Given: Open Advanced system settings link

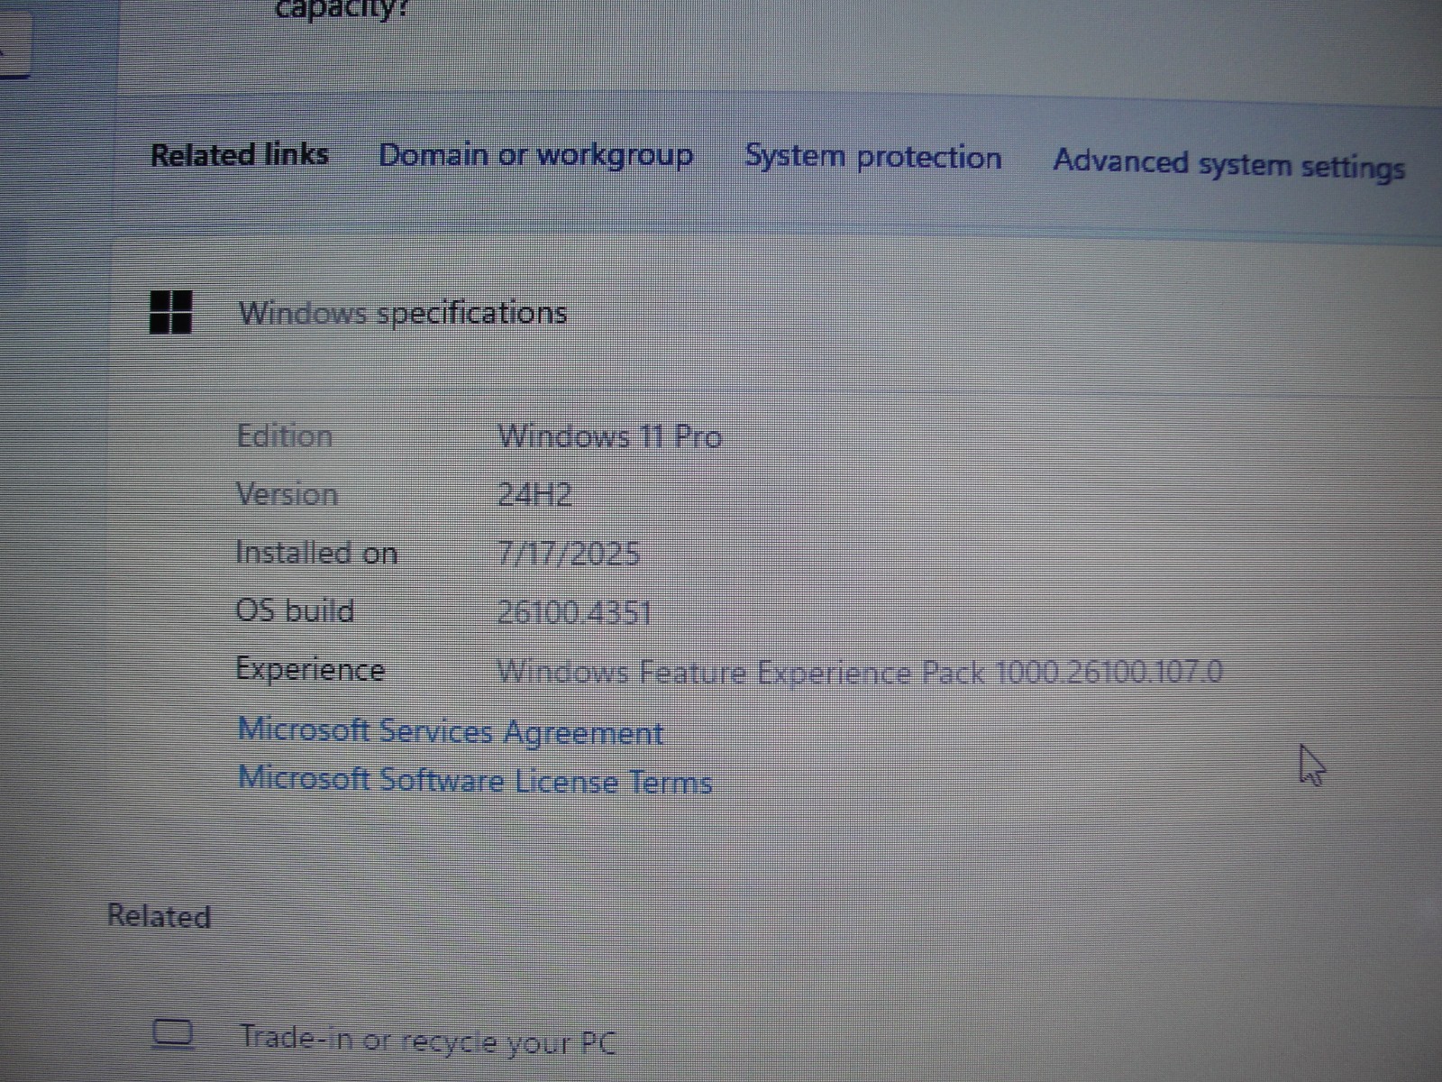Looking at the screenshot, I should pyautogui.click(x=1228, y=165).
